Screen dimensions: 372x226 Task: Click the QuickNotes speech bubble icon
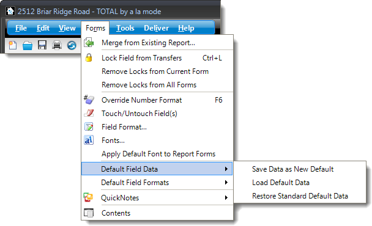pyautogui.click(x=88, y=197)
